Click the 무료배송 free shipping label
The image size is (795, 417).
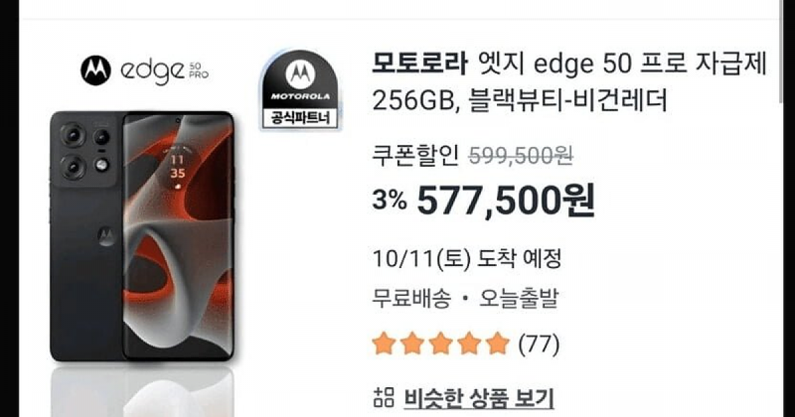coord(411,299)
